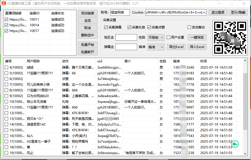
Task: Click the KS app logo in the title bar
Action: click(4, 4)
